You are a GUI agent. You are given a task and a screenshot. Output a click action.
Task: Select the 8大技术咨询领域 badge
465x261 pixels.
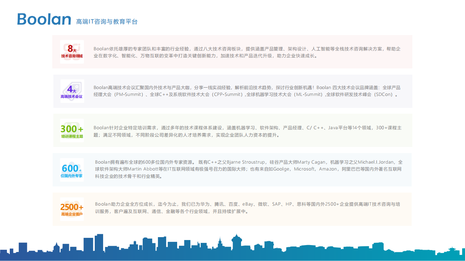72,51
